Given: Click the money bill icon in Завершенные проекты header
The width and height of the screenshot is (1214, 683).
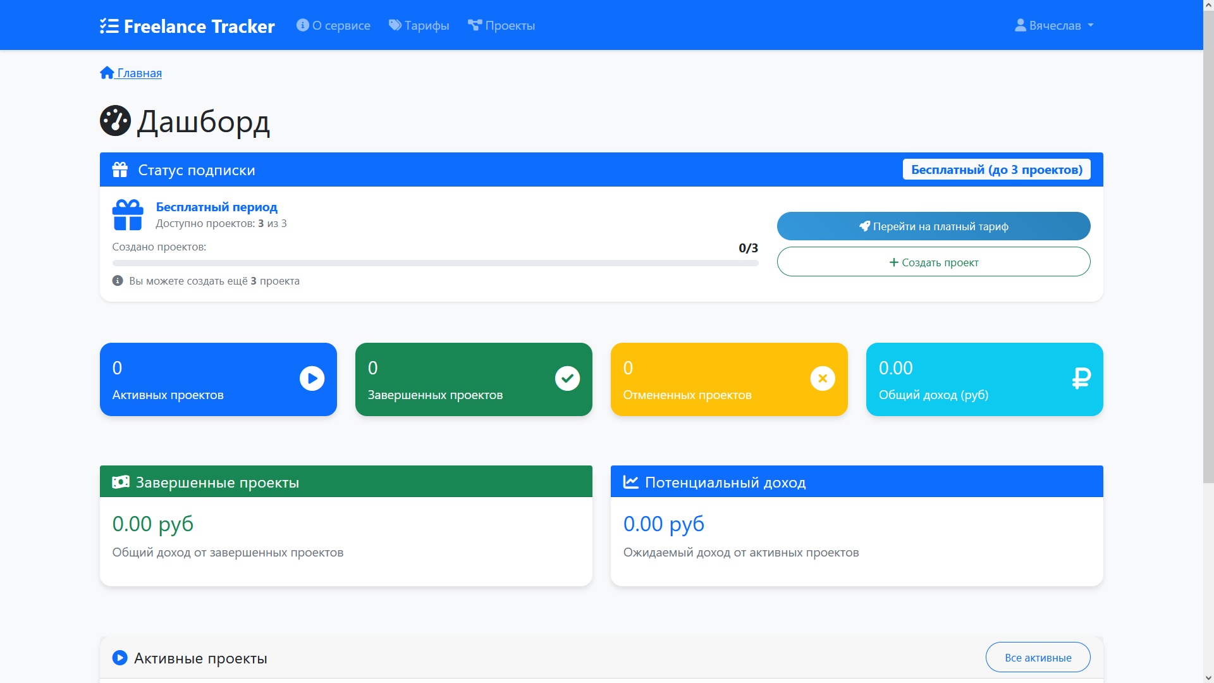Looking at the screenshot, I should point(121,482).
